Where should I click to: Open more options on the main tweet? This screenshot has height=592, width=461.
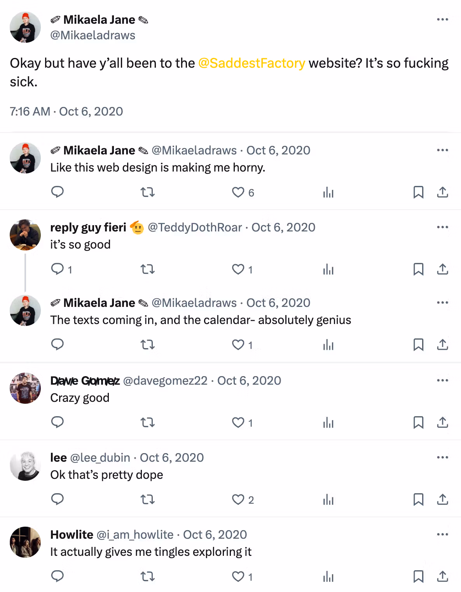(442, 19)
